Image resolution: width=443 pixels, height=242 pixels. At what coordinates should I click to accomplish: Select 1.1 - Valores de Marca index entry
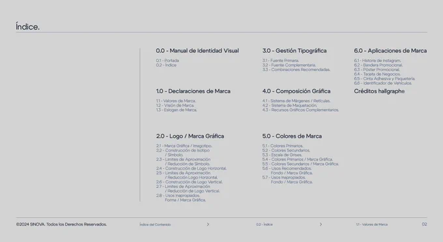click(176, 100)
